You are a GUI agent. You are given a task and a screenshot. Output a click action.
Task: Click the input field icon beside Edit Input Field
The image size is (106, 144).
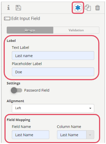tap(7, 18)
